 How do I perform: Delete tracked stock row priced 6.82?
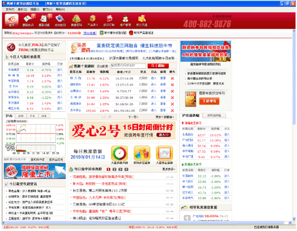172,91
